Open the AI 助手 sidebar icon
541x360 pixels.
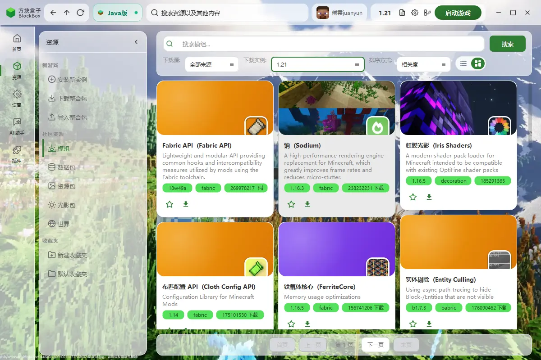tap(17, 126)
